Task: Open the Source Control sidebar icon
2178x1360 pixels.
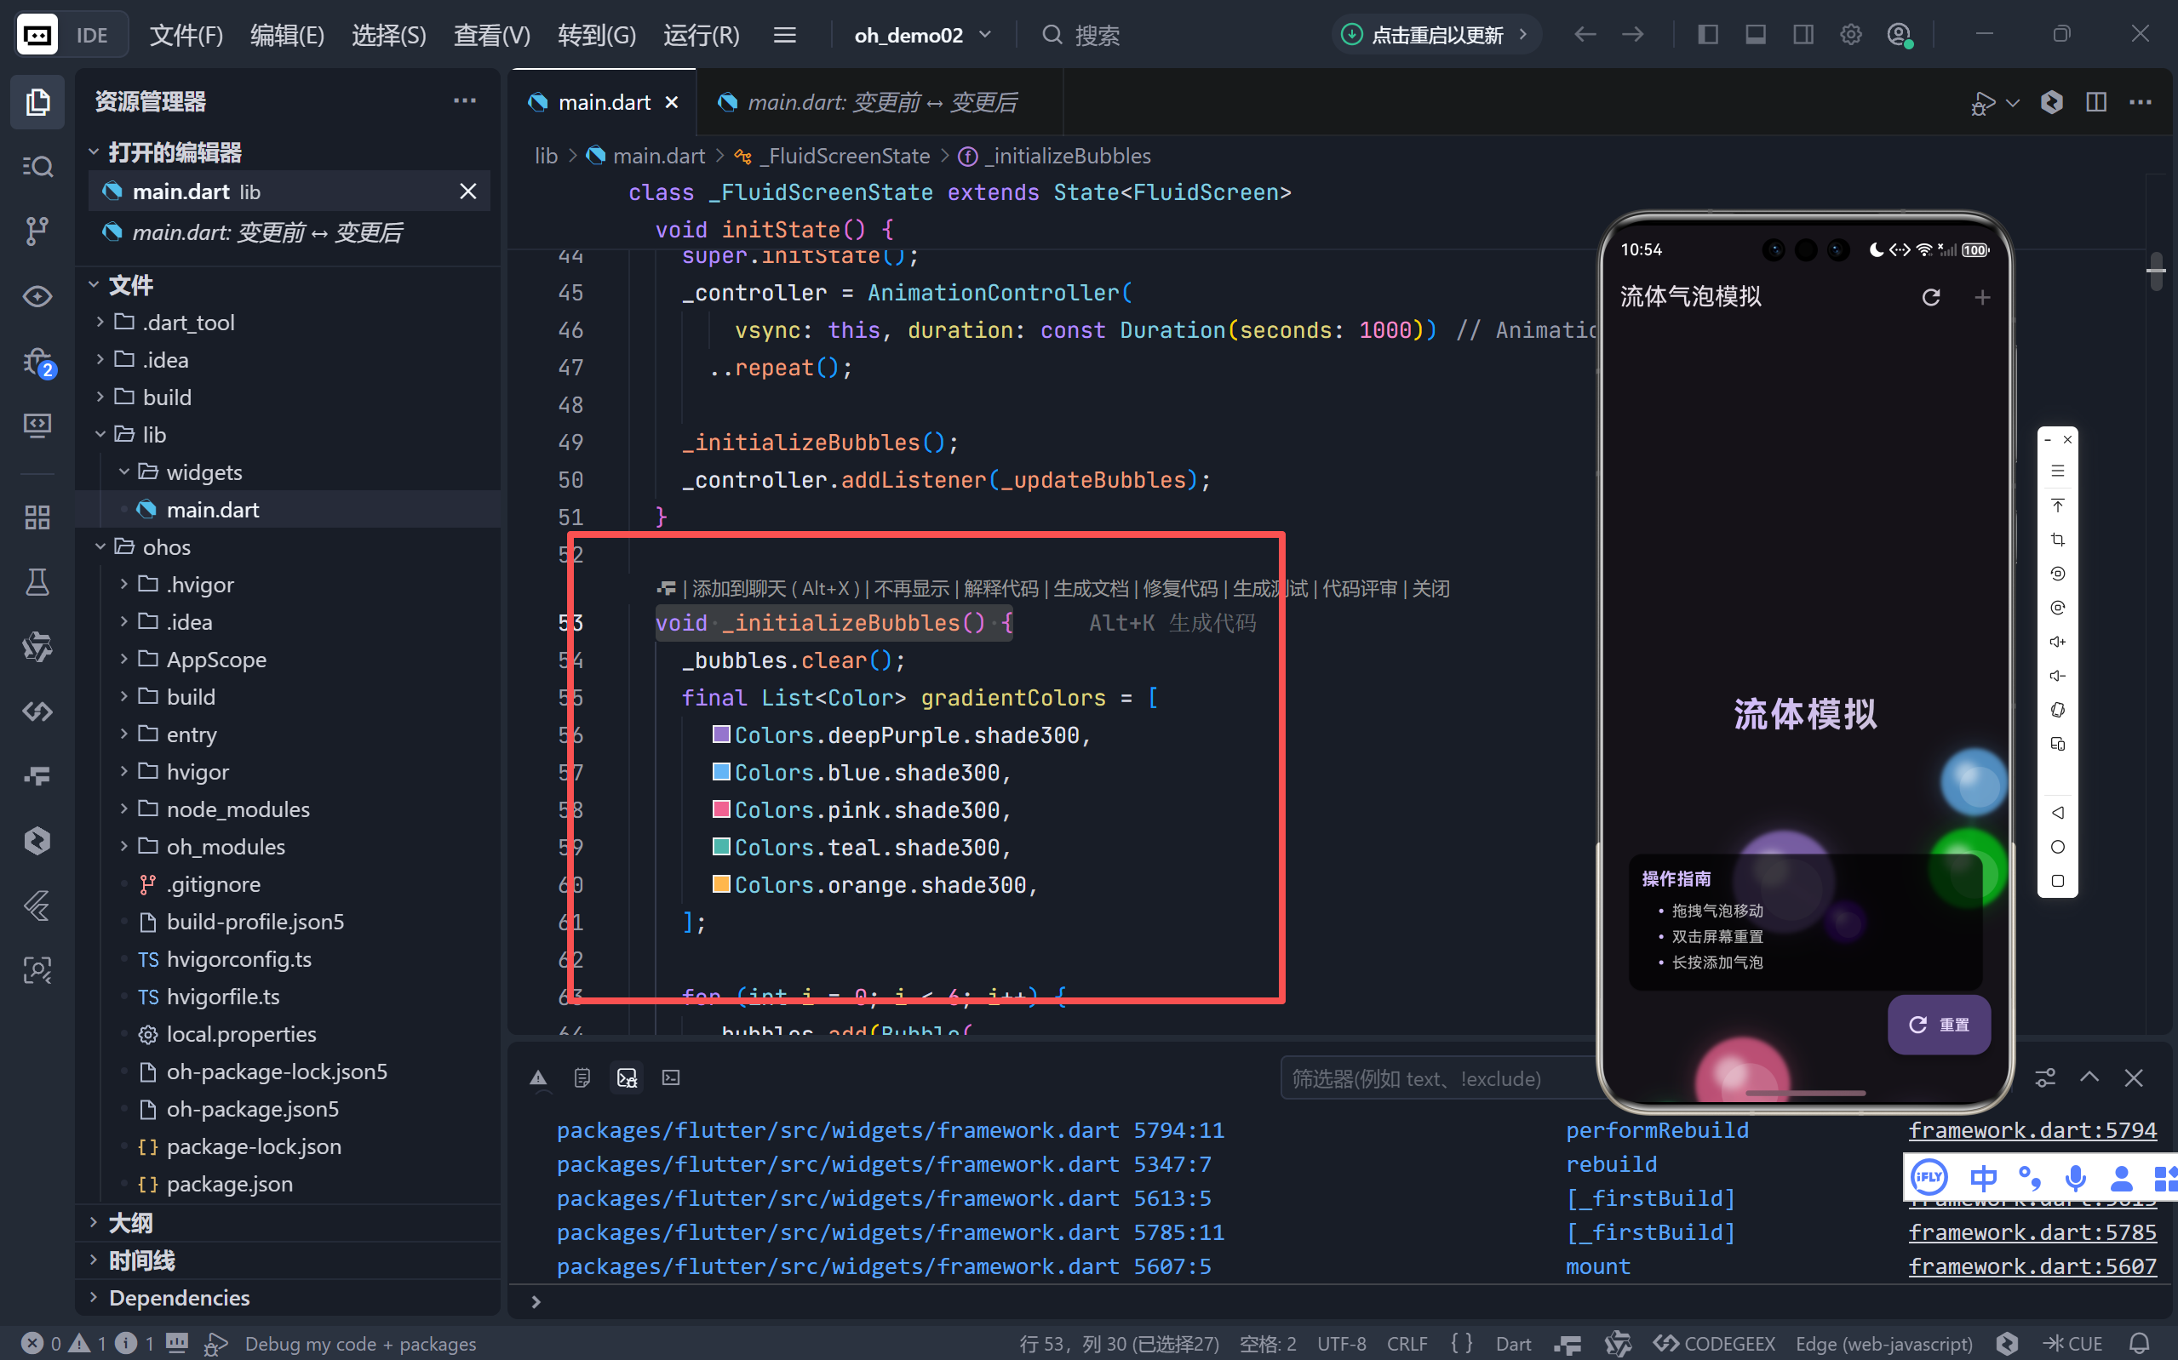Action: (37, 231)
